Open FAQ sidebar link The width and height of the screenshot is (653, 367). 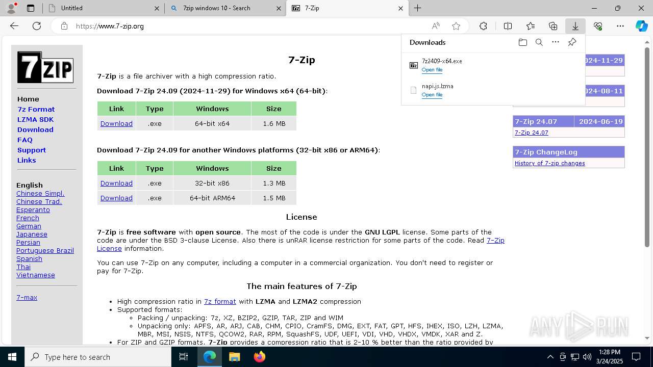click(x=25, y=140)
